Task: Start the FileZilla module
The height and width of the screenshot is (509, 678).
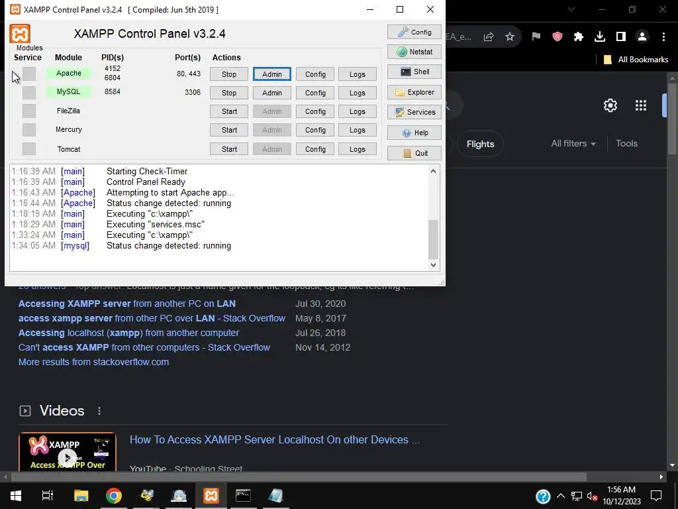Action: click(x=229, y=111)
